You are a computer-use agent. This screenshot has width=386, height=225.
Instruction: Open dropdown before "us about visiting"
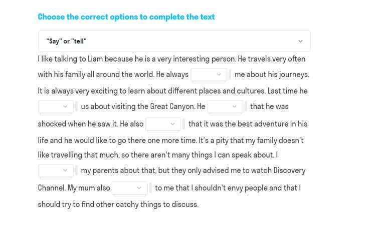click(56, 106)
